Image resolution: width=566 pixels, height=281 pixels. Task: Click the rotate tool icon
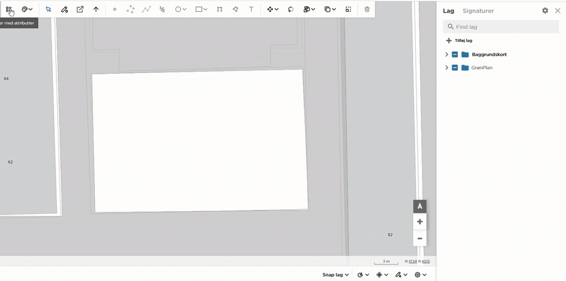point(291,9)
